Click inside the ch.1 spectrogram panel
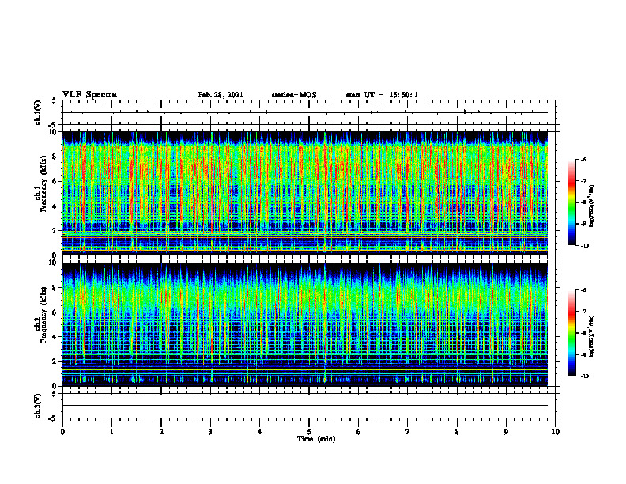This screenshot has width=626, height=484. [x=305, y=193]
